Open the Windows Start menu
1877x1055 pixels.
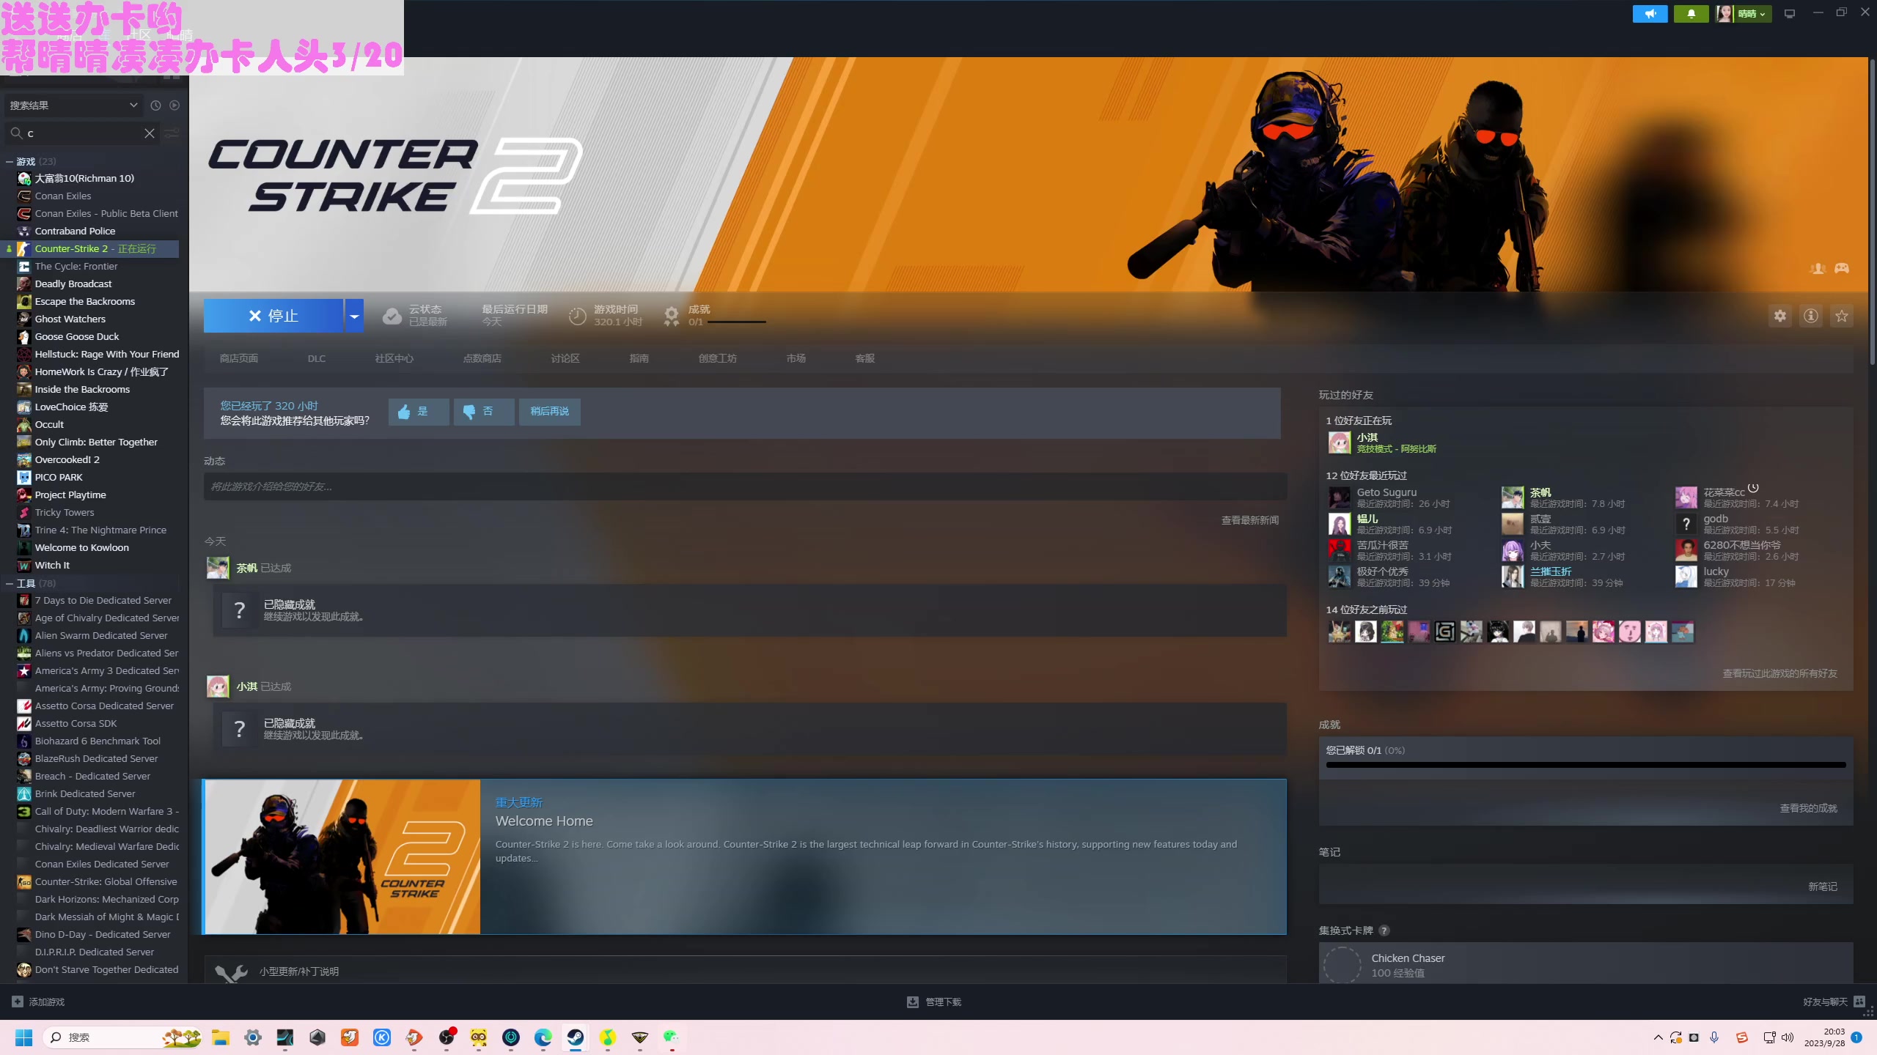24,1037
